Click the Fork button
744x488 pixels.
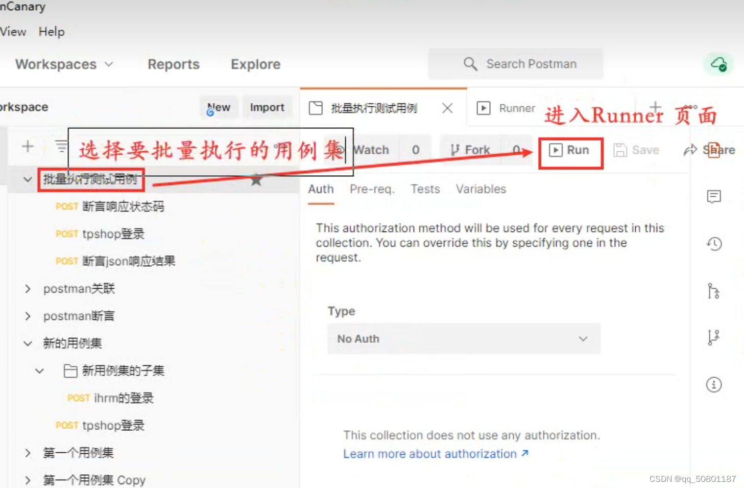(470, 150)
